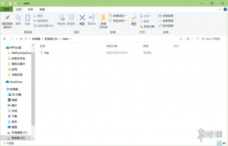Open the New item (新建项目) dropdown
The image size is (228, 146).
click(118, 16)
